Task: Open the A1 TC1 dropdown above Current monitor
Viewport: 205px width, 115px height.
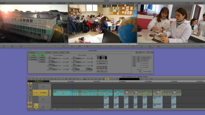Action: pos(126,3)
